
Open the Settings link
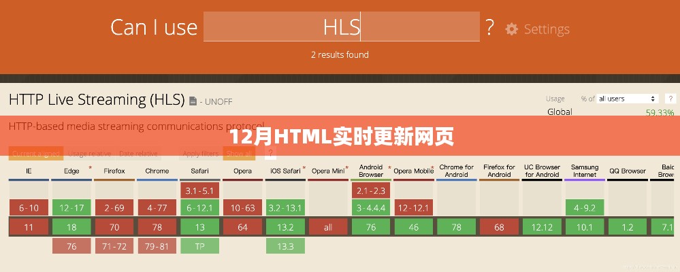547,29
